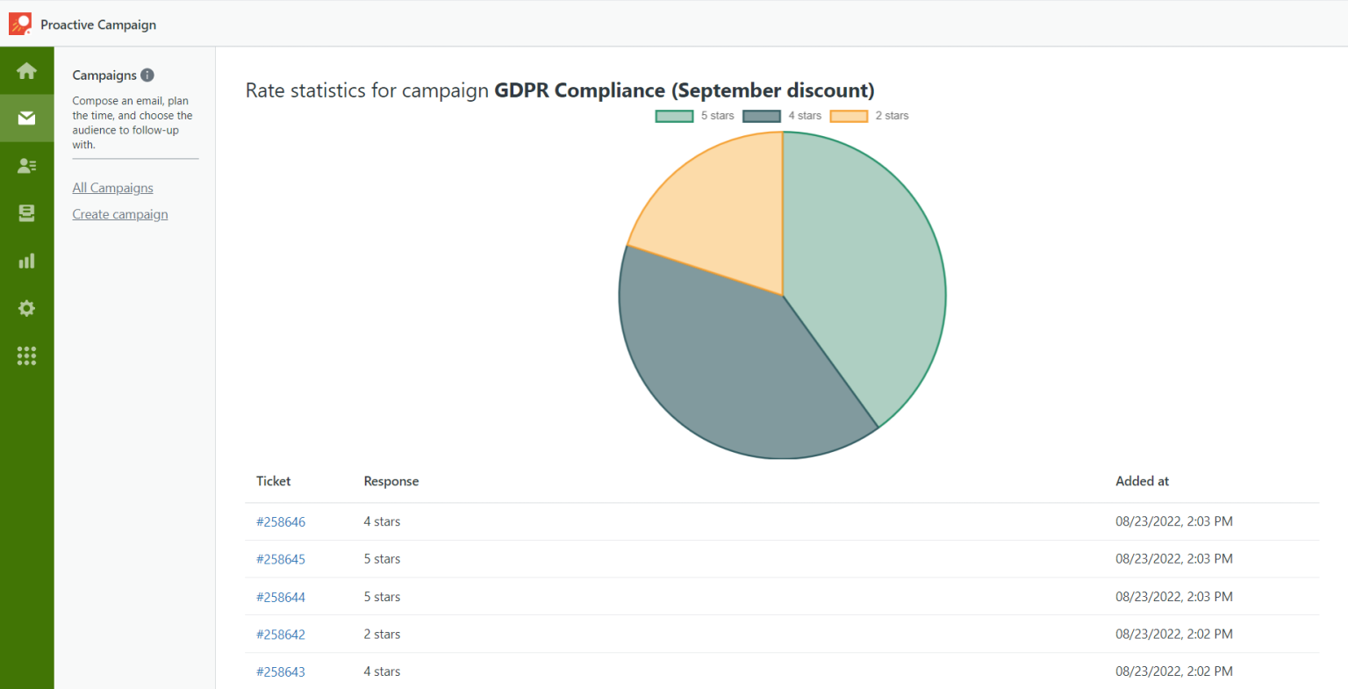
Task: Click the Create campaign link
Action: coord(119,213)
